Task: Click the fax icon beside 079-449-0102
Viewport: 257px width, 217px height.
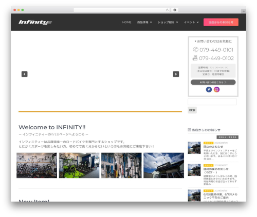Action: [x=195, y=58]
